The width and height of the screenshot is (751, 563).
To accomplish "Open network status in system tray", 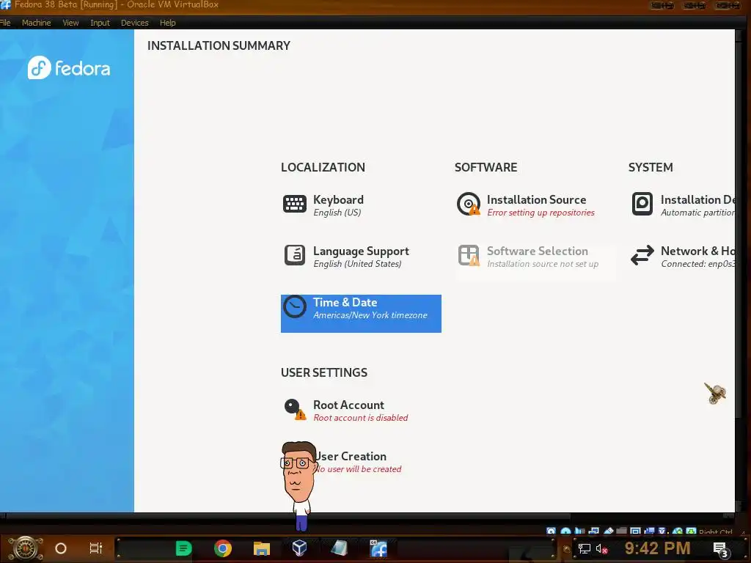I will tap(585, 548).
